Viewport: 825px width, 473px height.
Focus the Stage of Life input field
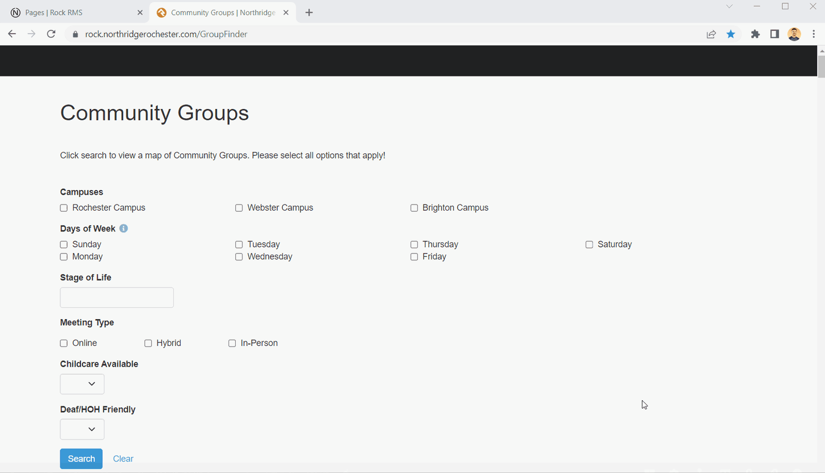click(x=117, y=297)
